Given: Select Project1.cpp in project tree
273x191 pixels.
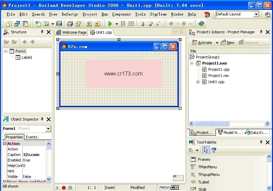Looking at the screenshot, I should [219, 69].
